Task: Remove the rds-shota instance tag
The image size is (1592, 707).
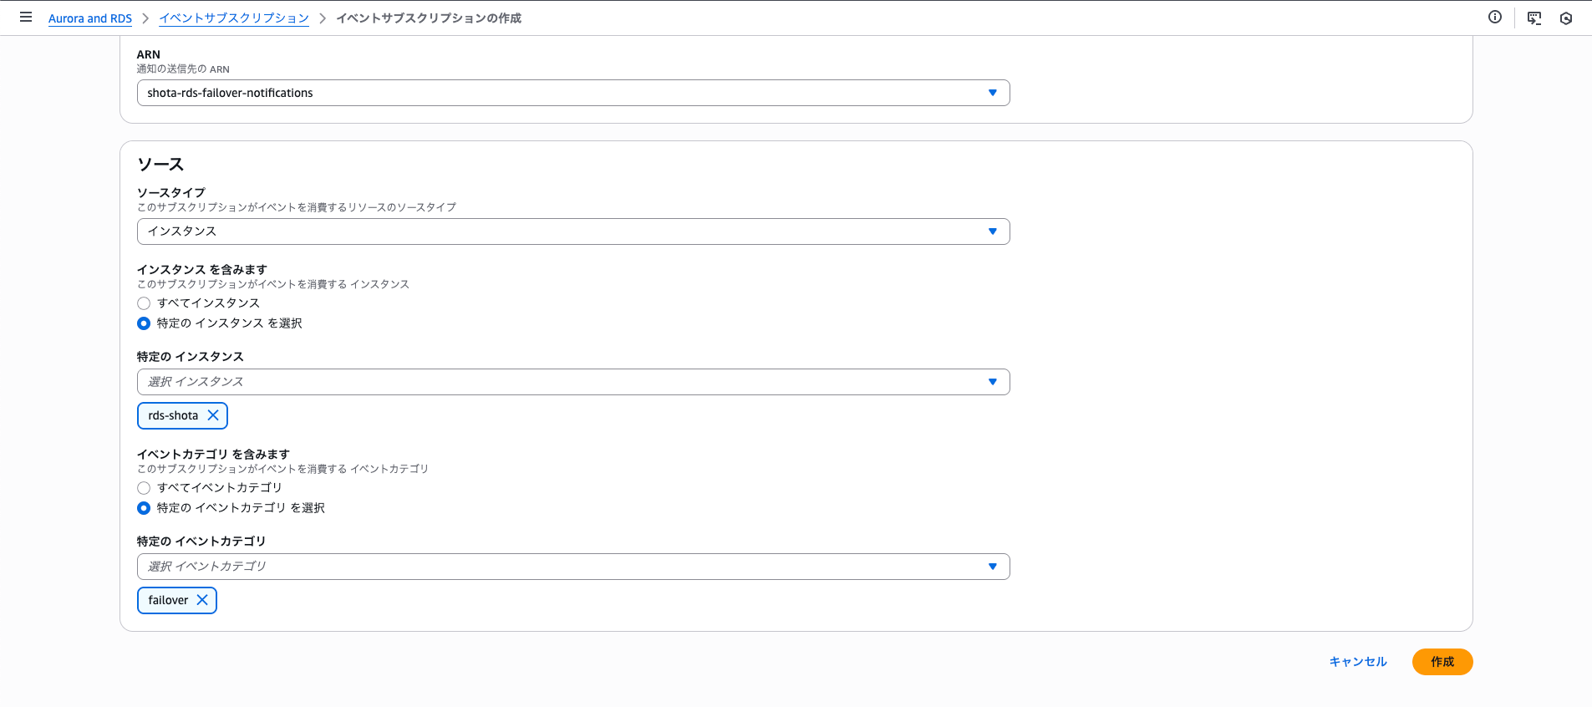Action: point(213,415)
